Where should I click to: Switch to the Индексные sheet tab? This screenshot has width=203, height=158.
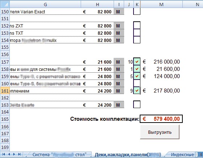(182, 154)
